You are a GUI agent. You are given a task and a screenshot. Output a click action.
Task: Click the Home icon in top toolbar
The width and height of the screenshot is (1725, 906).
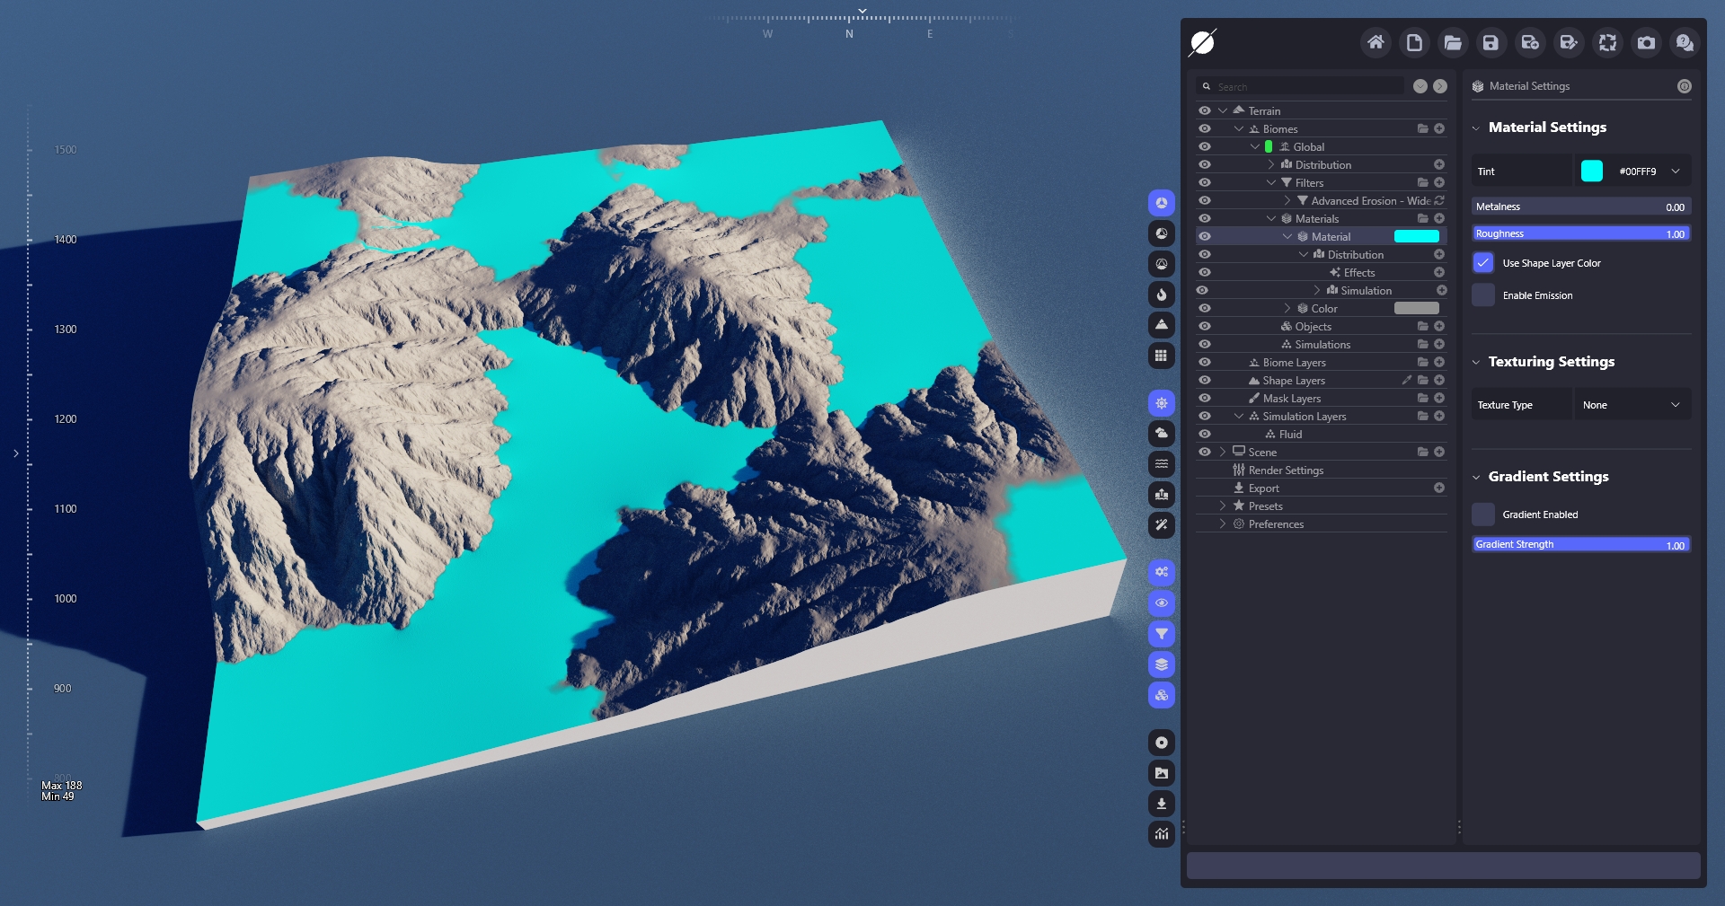click(x=1375, y=42)
